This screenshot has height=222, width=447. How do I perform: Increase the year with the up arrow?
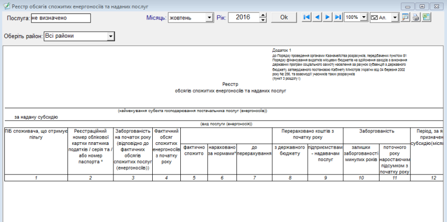[x=263, y=15]
